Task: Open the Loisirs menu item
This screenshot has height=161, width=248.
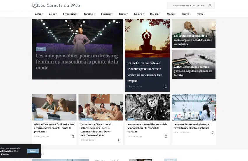Action: coord(139,14)
